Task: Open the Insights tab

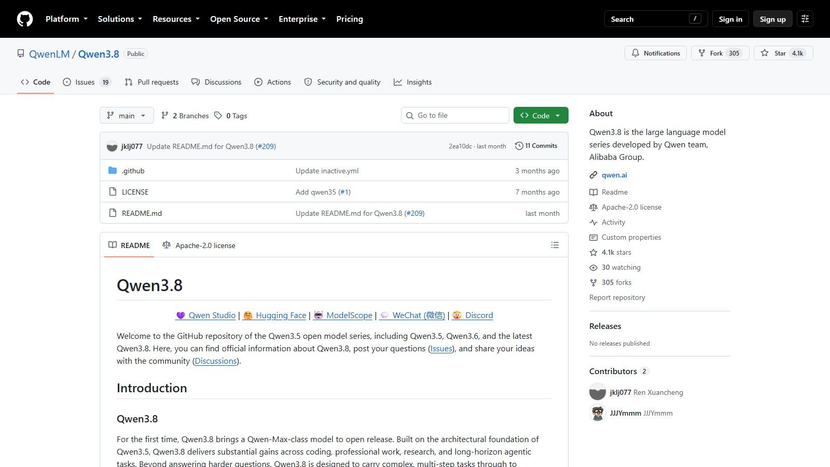Action: click(x=412, y=82)
